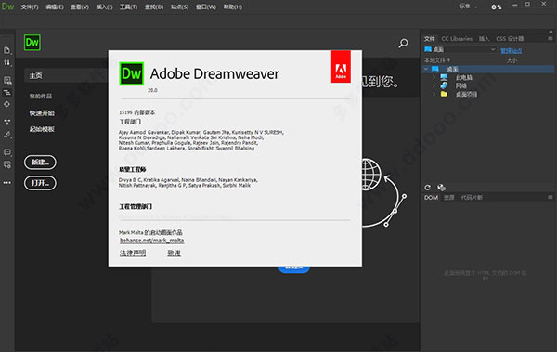Click the Live View options icon in left toolbar

(x=7, y=80)
